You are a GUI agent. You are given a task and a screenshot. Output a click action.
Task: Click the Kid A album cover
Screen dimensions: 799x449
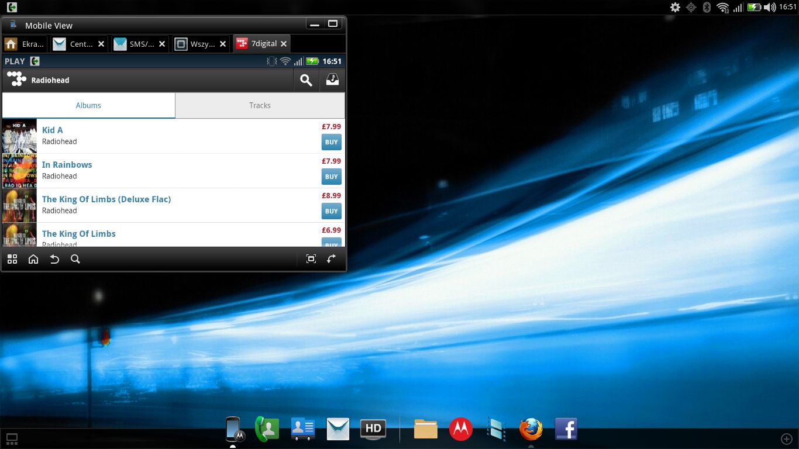pos(19,136)
